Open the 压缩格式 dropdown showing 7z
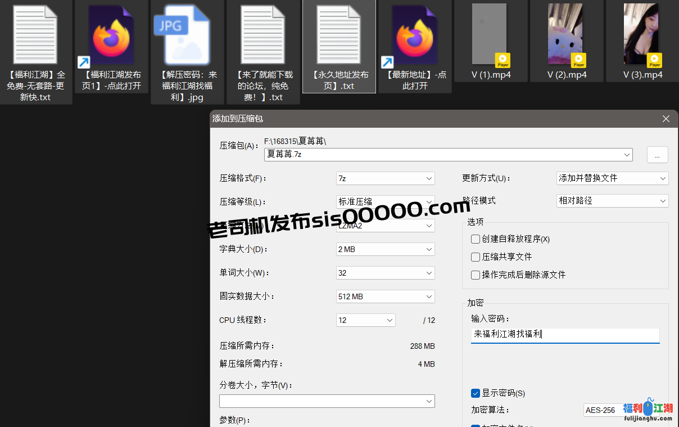 point(385,178)
